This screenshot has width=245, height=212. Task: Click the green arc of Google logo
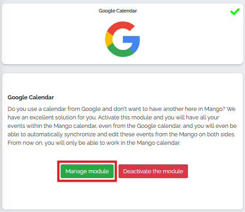click(x=120, y=51)
